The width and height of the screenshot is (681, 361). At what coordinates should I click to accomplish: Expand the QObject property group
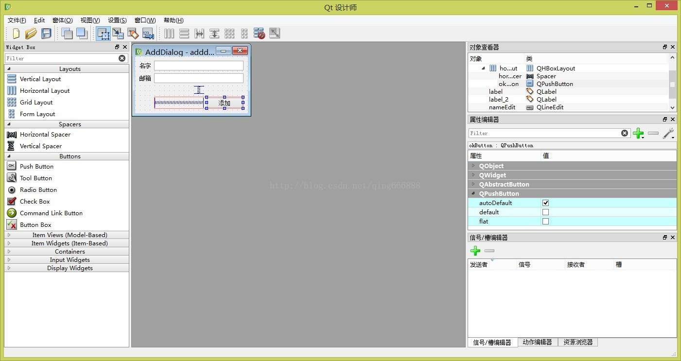tap(473, 166)
